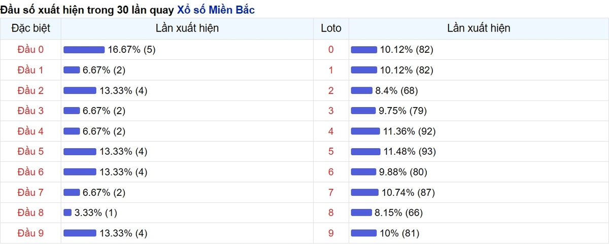Click the 13.33% (4) value for Đầu 2
This screenshot has height=244, width=609.
coord(123,90)
